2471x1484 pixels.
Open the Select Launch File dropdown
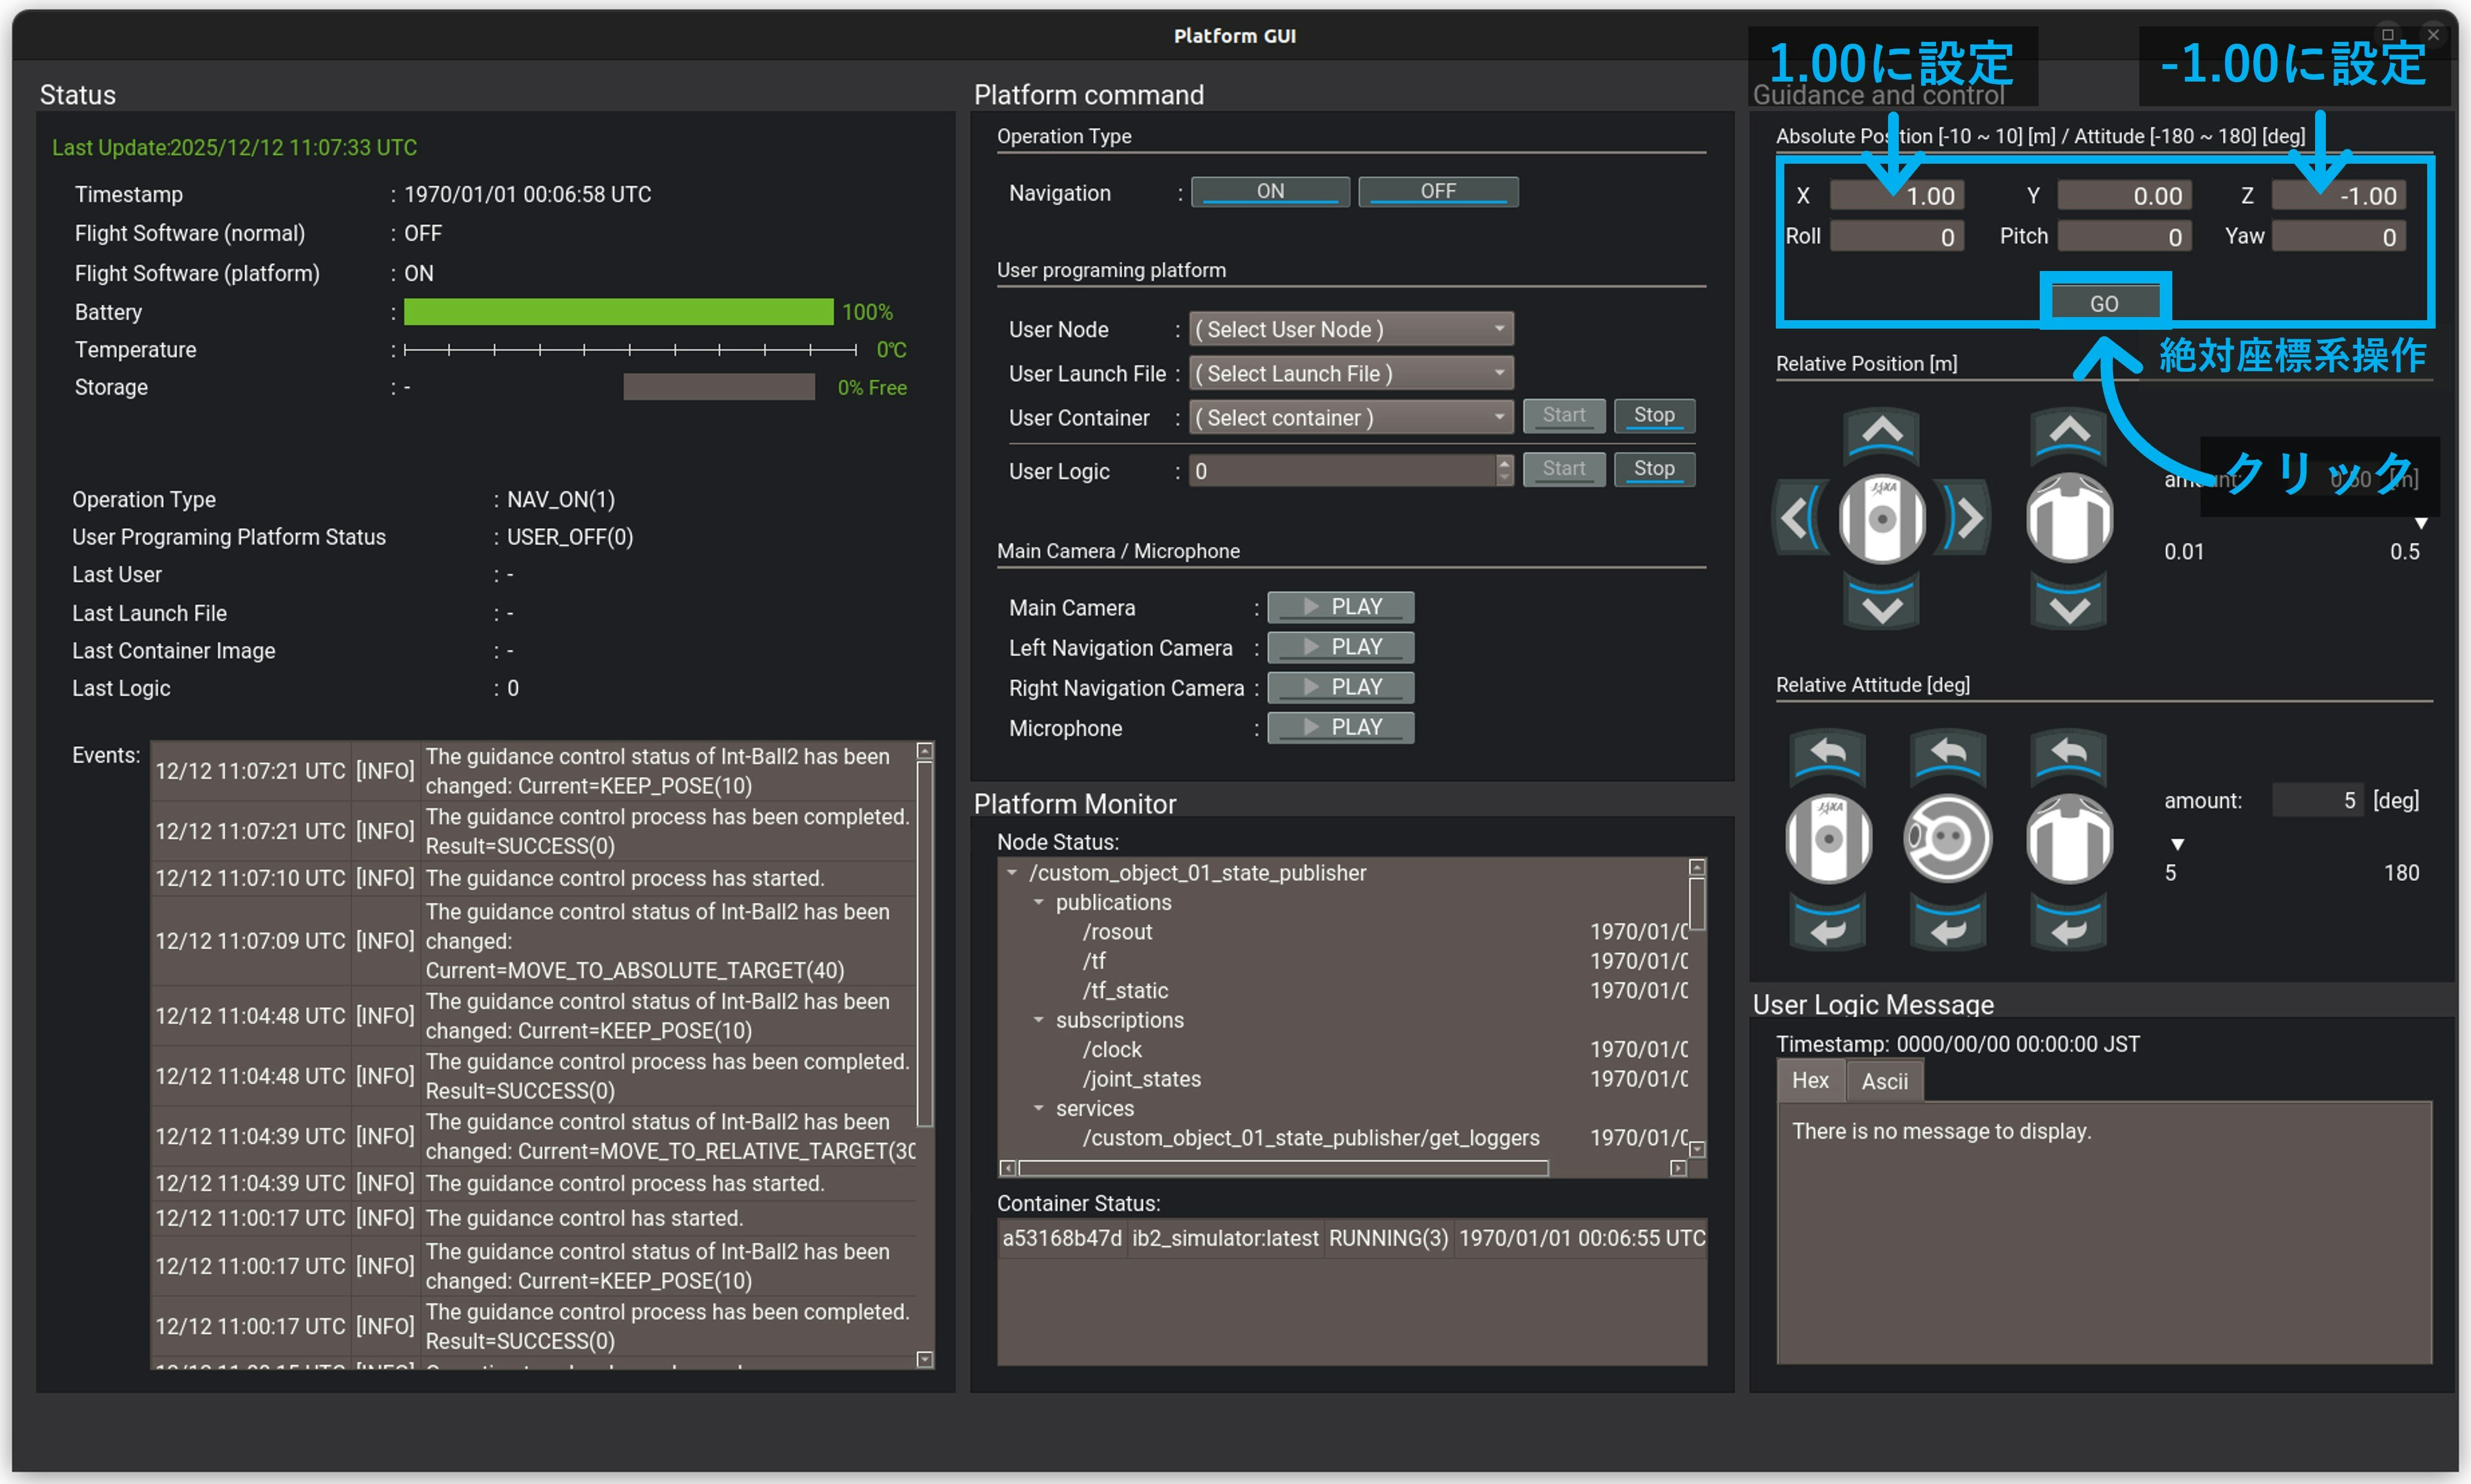click(x=1350, y=373)
